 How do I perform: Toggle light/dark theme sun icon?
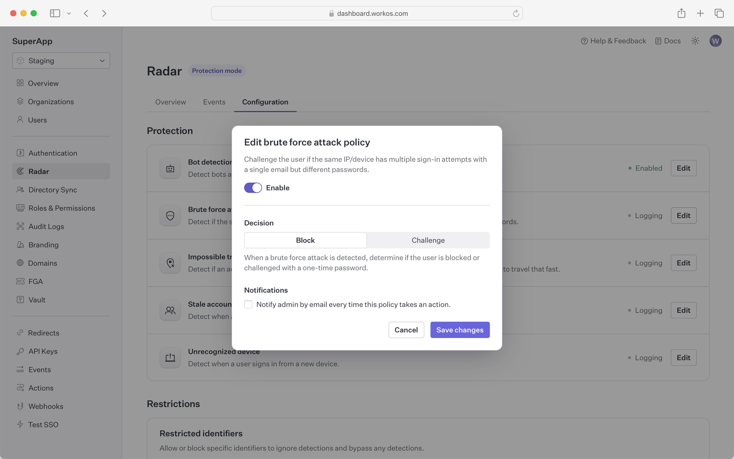point(695,41)
